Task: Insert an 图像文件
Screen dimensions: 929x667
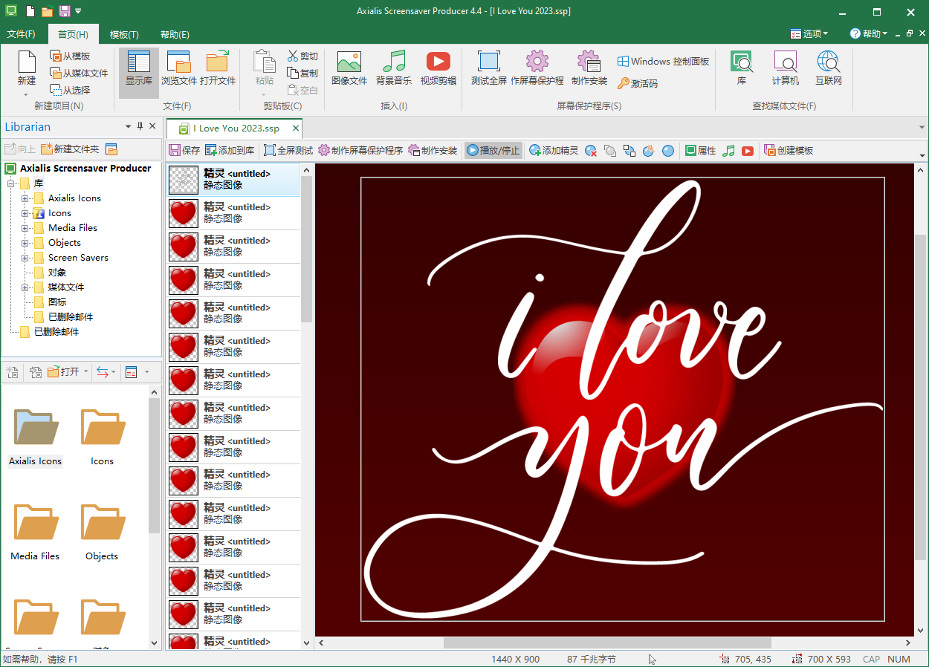Action: click(349, 69)
